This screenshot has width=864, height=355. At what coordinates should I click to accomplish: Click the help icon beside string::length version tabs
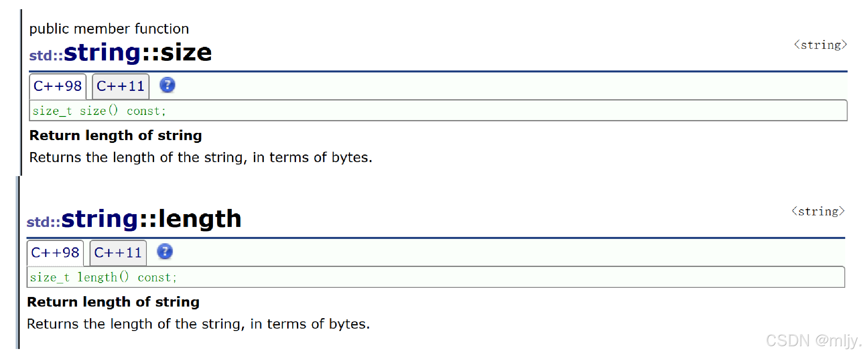click(x=165, y=252)
